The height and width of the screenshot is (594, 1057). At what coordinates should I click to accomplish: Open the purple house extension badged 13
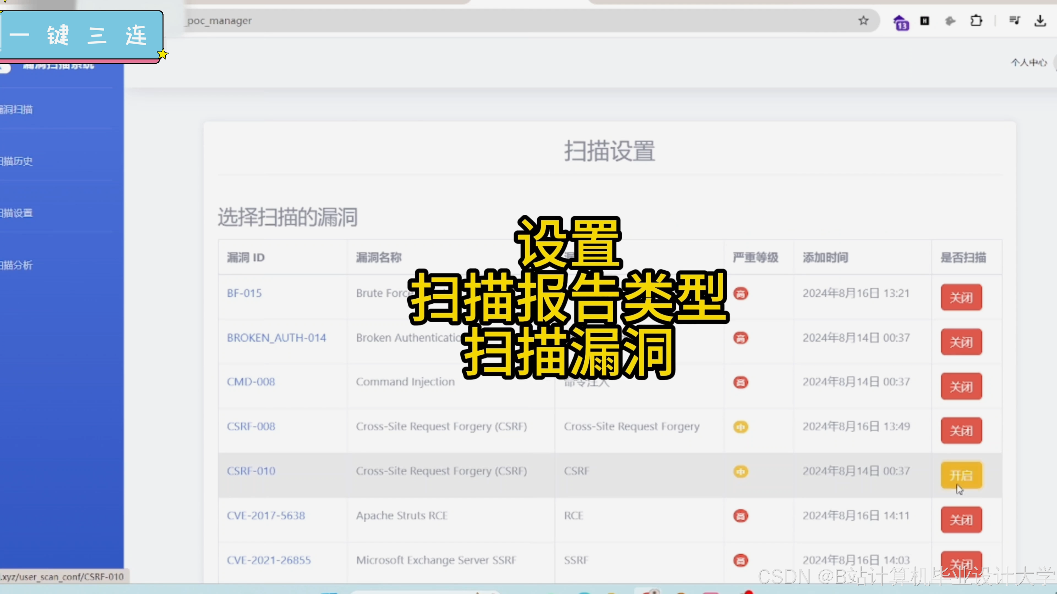pos(901,22)
